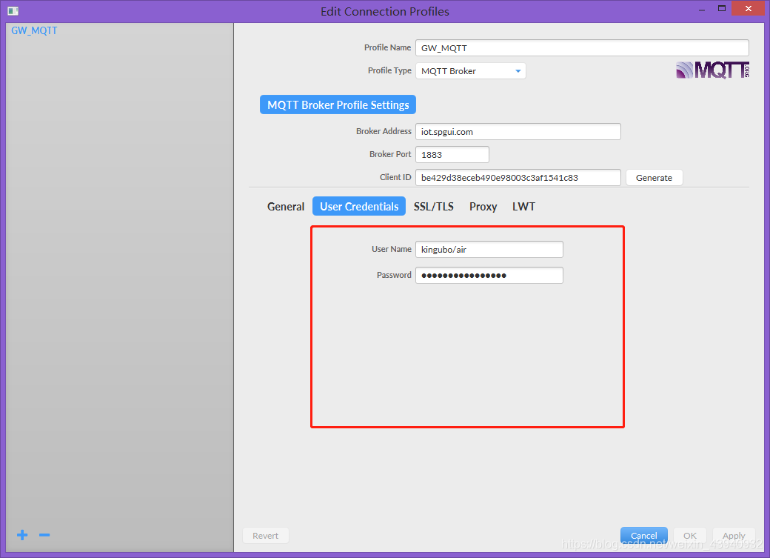The width and height of the screenshot is (770, 558).
Task: Focus the Password field
Action: coord(489,276)
